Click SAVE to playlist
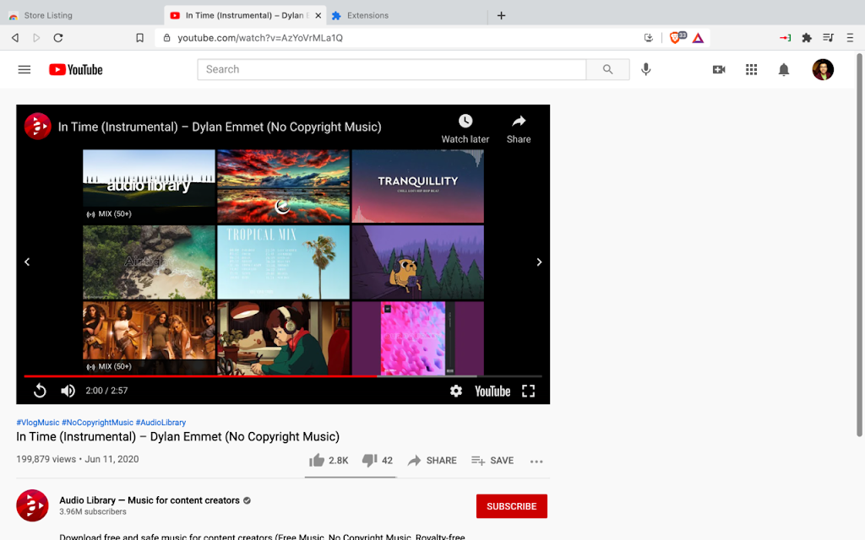This screenshot has width=865, height=540. point(492,460)
